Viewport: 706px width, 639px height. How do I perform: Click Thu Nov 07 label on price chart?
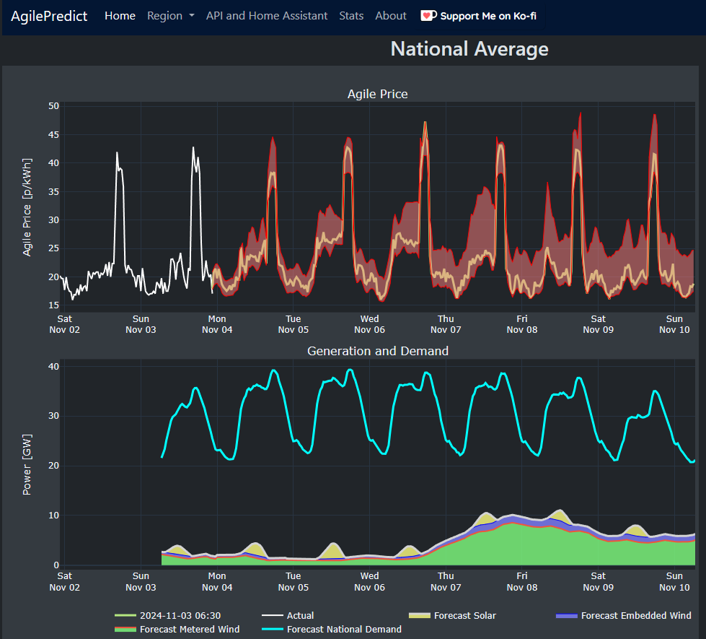[x=446, y=324]
